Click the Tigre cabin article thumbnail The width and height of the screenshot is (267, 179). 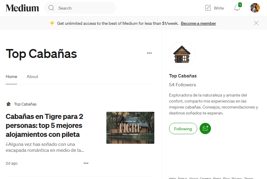[130, 128]
